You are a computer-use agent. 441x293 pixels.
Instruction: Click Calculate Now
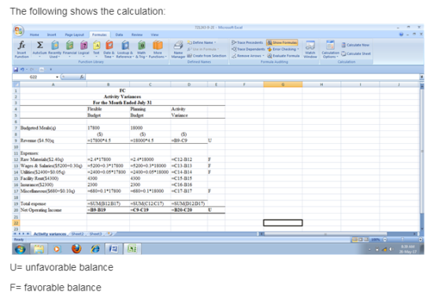[x=355, y=45]
